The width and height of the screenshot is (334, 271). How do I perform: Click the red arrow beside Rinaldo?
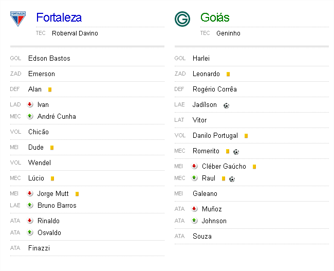30,221
